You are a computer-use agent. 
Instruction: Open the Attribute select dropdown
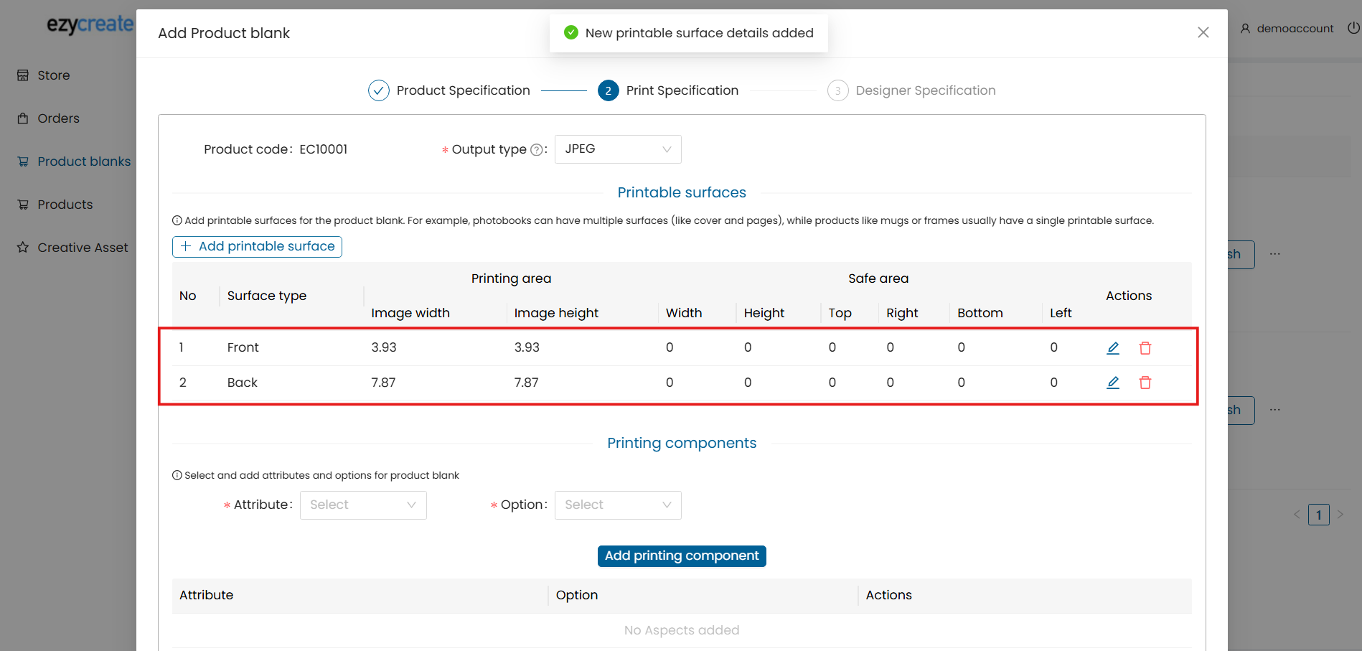363,505
